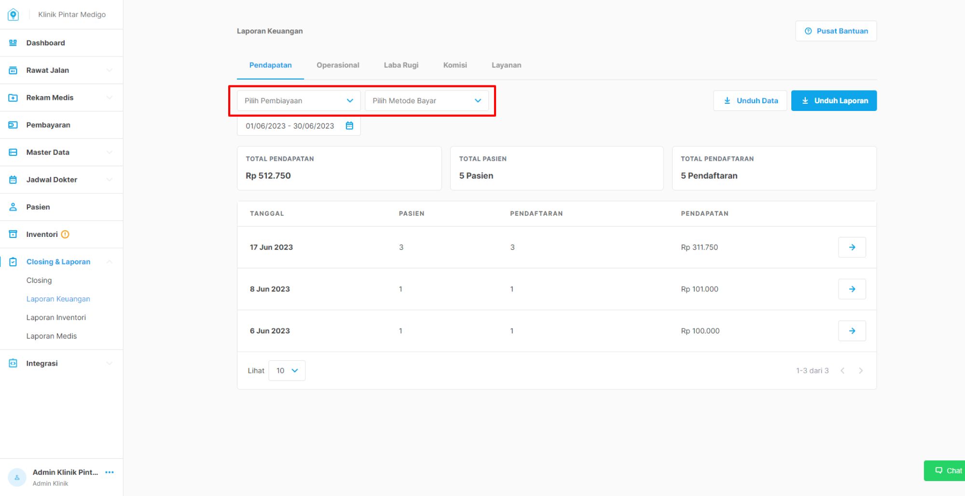Open the Pusat Bantuan help center
Screen dimensions: 965x496
pyautogui.click(x=836, y=31)
